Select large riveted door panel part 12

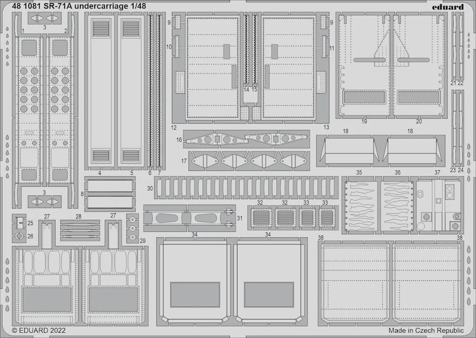[213, 68]
